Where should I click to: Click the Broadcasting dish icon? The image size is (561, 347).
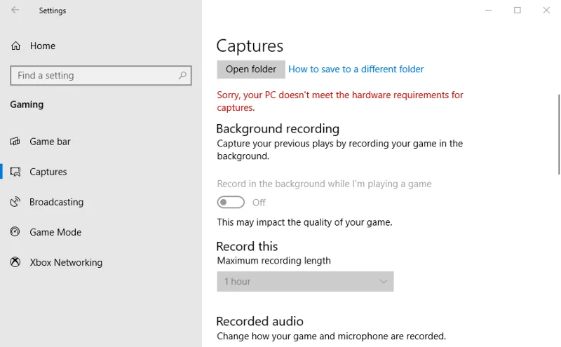15,202
